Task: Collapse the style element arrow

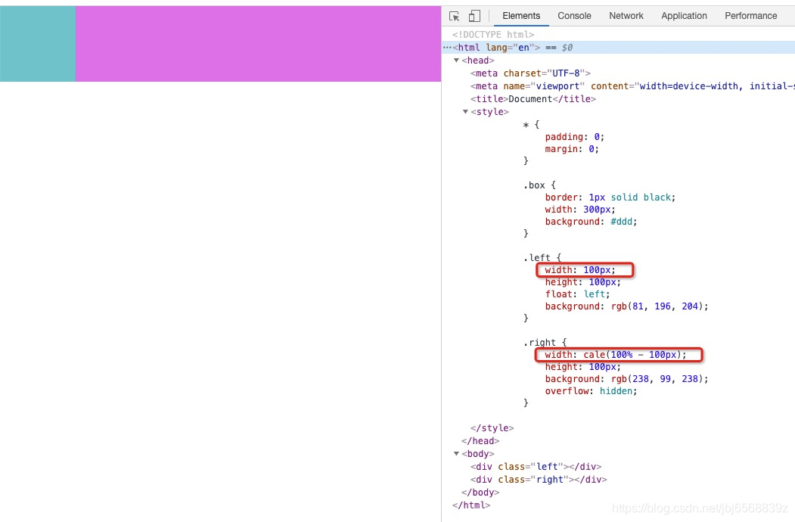Action: 465,112
